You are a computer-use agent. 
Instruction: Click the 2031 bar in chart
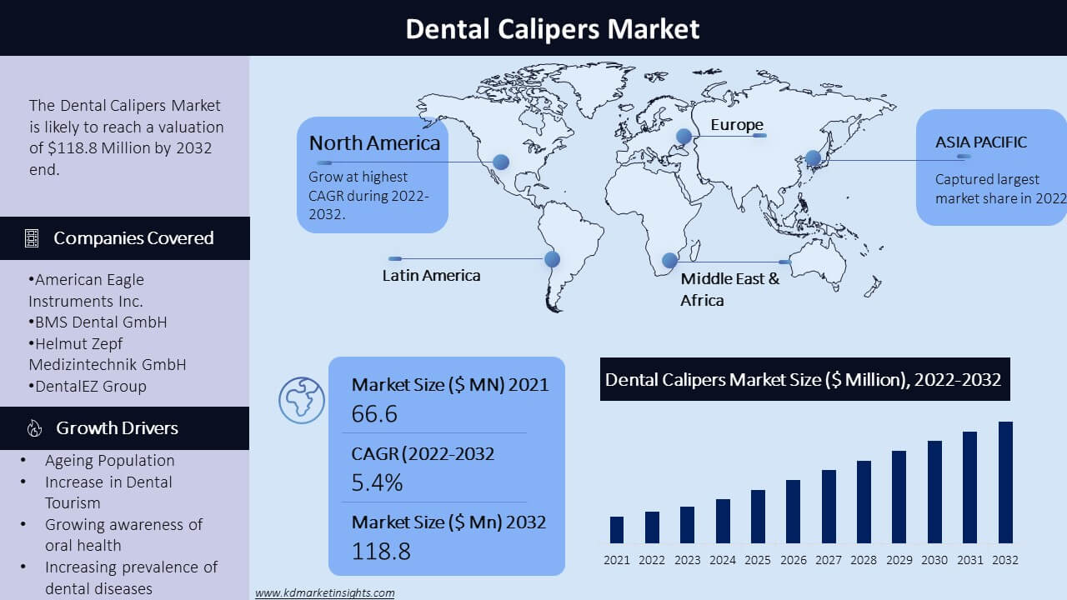tap(969, 487)
